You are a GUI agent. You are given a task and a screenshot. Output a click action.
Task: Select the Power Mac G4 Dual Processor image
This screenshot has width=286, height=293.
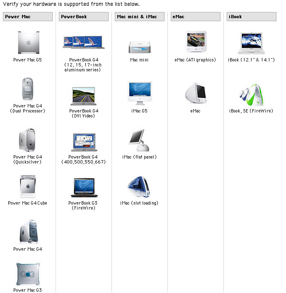[x=28, y=89]
